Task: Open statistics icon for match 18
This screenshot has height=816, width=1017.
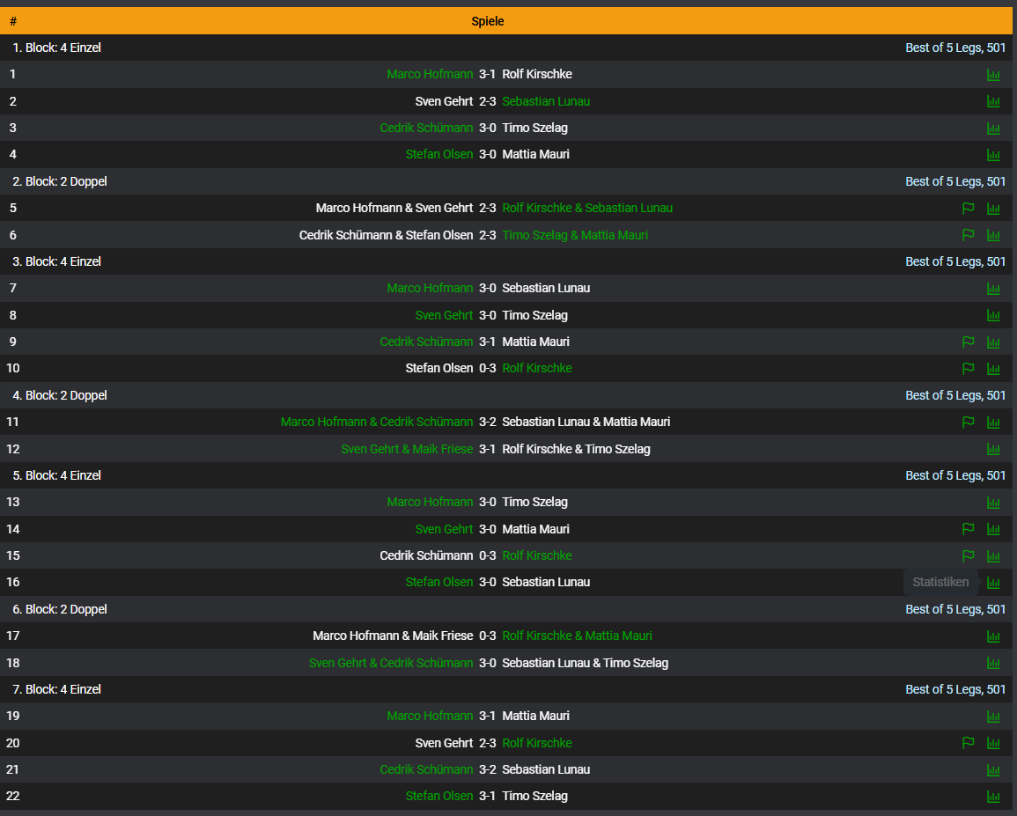Action: tap(993, 663)
